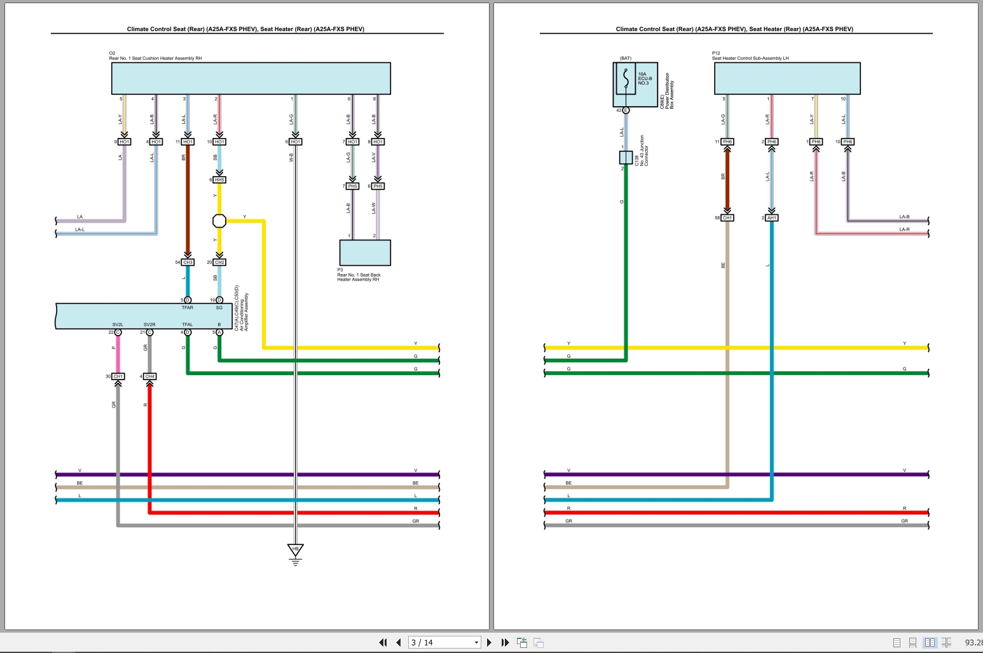
Task: Toggle the dual continuous view mode
Action: point(947,643)
